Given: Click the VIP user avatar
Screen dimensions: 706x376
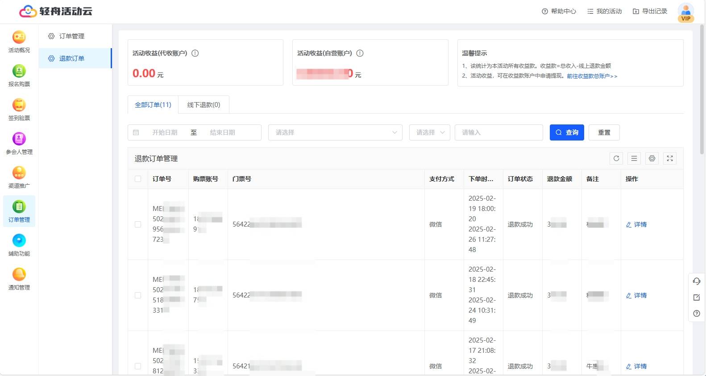Looking at the screenshot, I should tap(686, 12).
